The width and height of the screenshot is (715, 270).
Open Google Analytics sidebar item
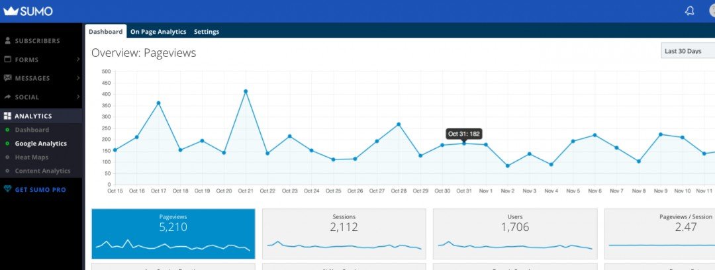click(40, 143)
